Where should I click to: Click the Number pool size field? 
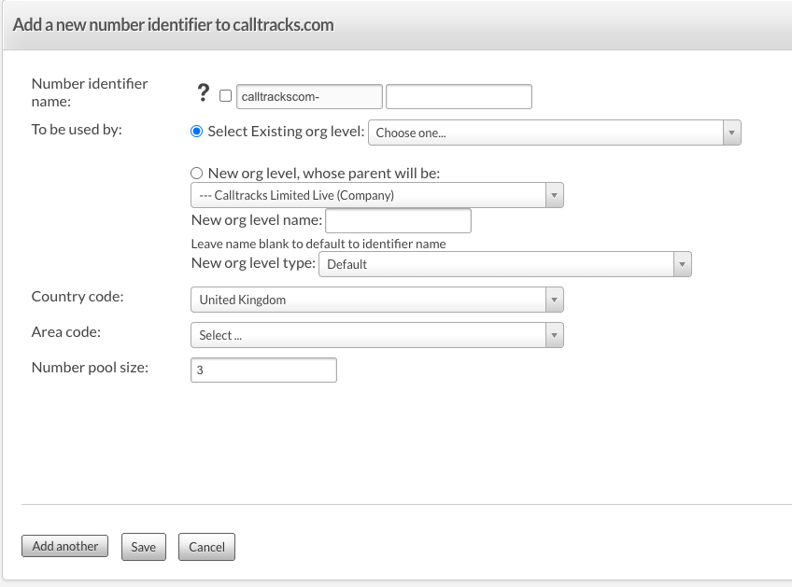[263, 370]
